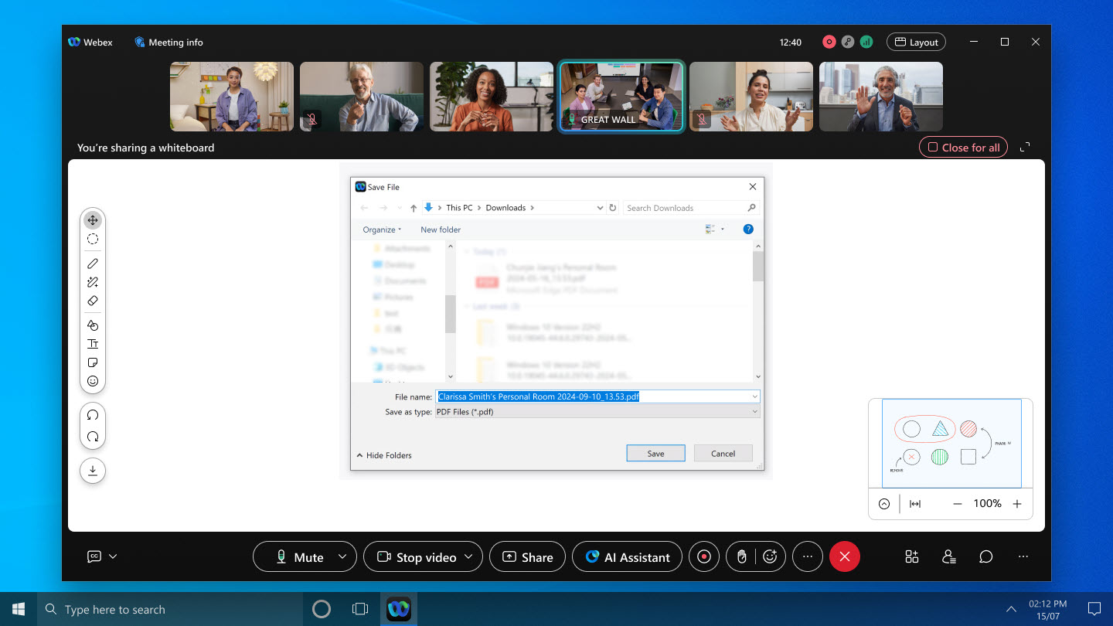Screen dimensions: 1113x626
Task: Toggle meeting recording
Action: 704,556
